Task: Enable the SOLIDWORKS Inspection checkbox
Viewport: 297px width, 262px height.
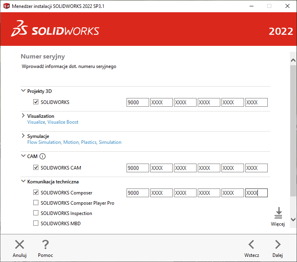Action: click(x=36, y=213)
